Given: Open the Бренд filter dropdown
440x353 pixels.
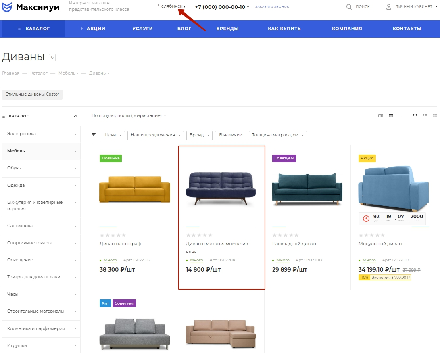Looking at the screenshot, I should click(199, 135).
